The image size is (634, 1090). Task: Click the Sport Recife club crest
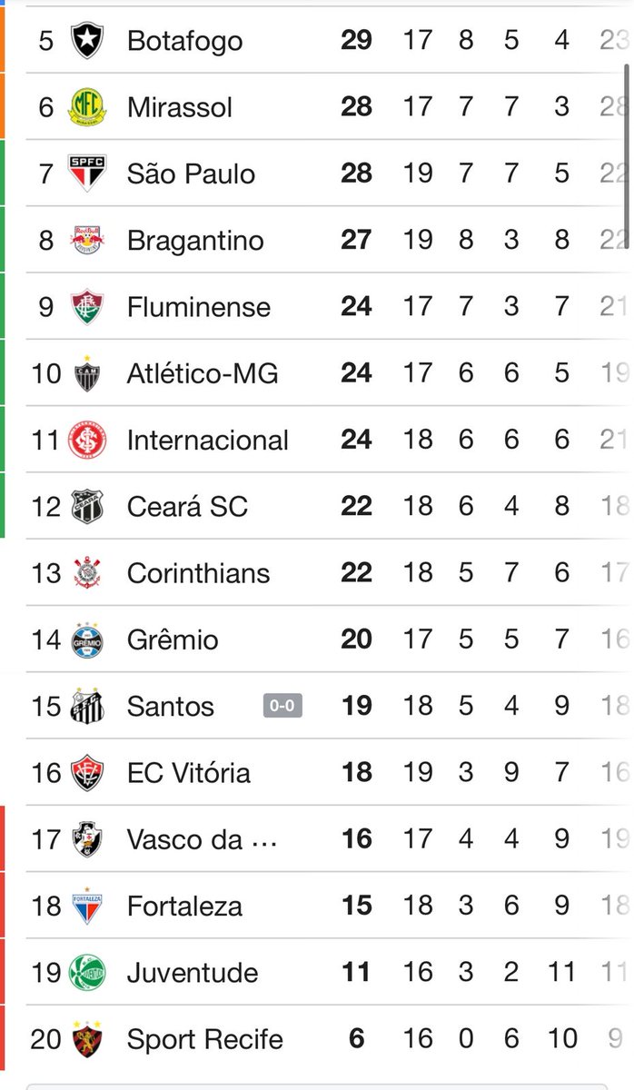point(87,1039)
